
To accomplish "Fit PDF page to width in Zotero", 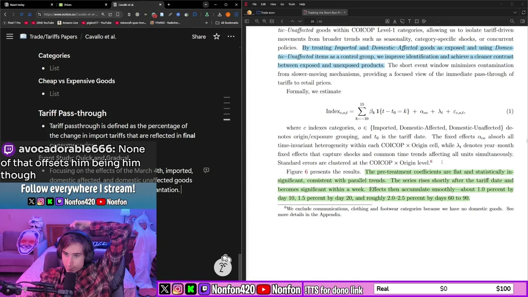I will click(272, 21).
